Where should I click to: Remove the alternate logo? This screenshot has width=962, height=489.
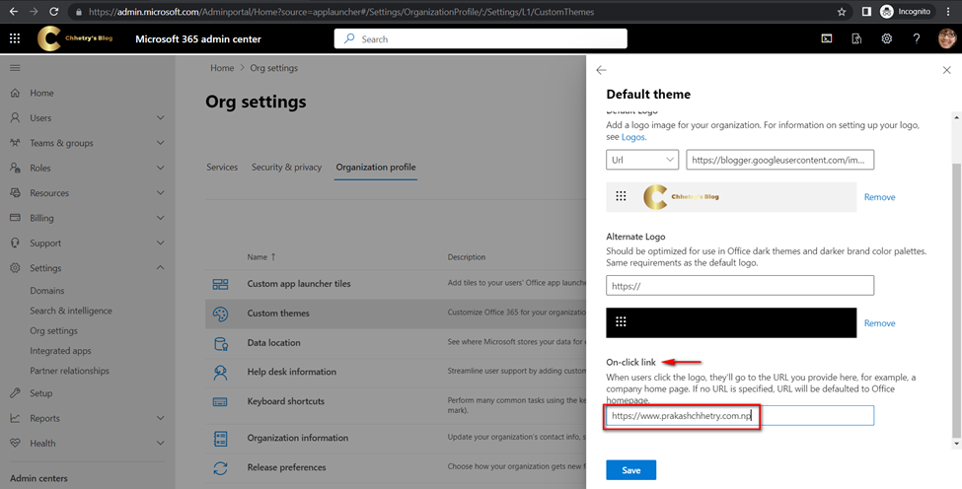pos(880,323)
